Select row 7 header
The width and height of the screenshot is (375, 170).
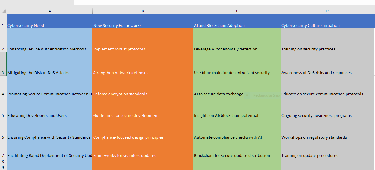pos(3,149)
